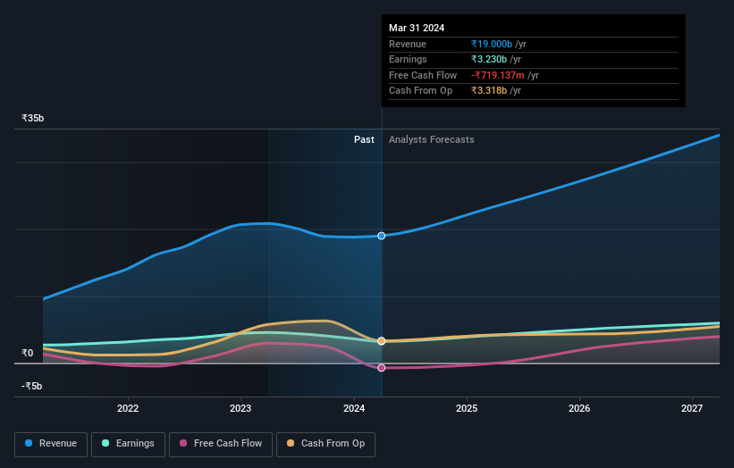This screenshot has height=468, width=734.
Task: Click the ₹35b y-axis label
Action: pyautogui.click(x=33, y=118)
